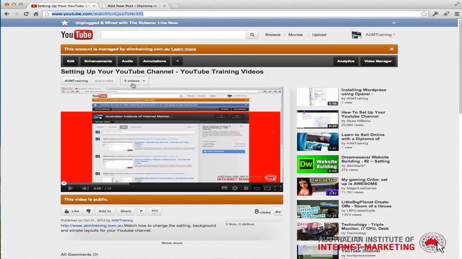Open Installing Wordpress using Cpanel thumbnail

coord(318,97)
